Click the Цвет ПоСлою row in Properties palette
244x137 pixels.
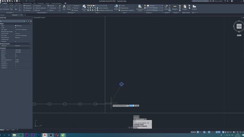point(16,25)
